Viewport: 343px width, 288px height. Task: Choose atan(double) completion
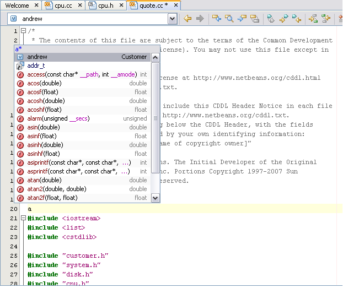click(83, 180)
